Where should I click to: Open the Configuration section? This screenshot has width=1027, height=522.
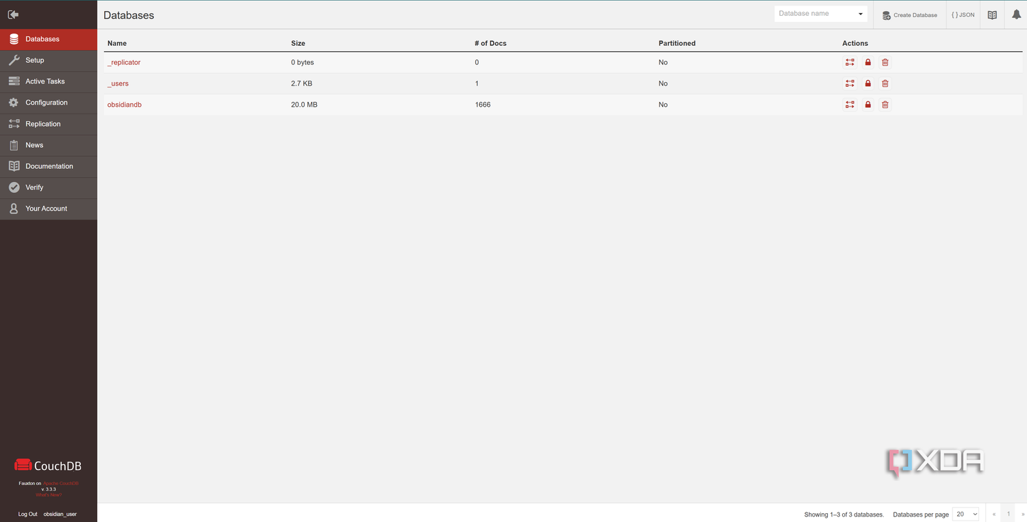point(49,103)
